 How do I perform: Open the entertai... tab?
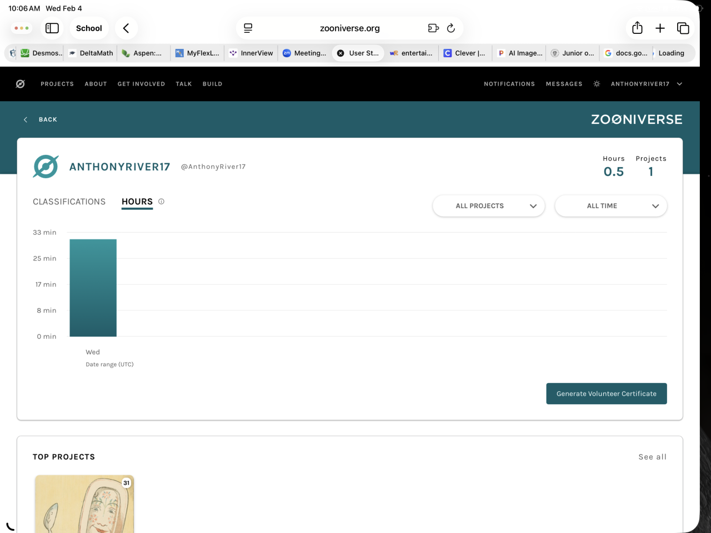tap(411, 53)
